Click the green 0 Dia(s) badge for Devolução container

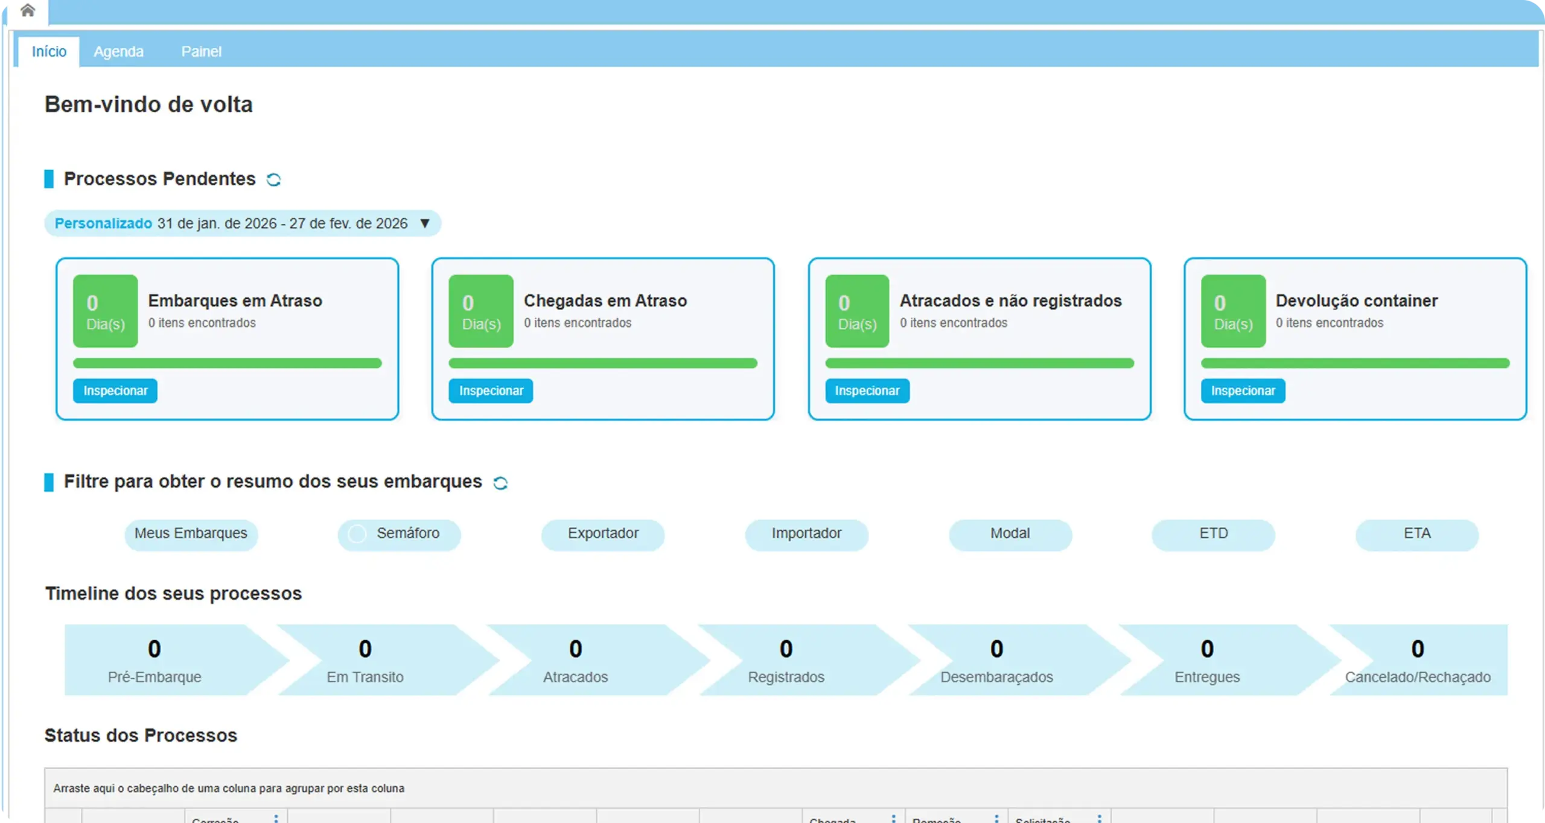click(x=1232, y=311)
